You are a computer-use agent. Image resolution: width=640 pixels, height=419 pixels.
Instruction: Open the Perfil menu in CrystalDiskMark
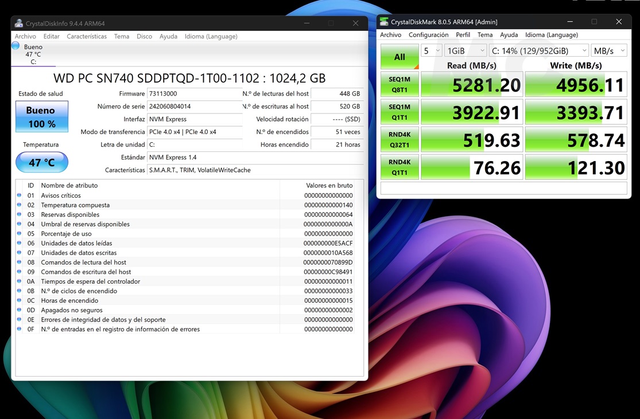click(463, 35)
